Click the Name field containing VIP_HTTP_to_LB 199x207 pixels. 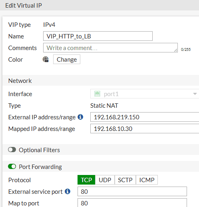coord(98,36)
